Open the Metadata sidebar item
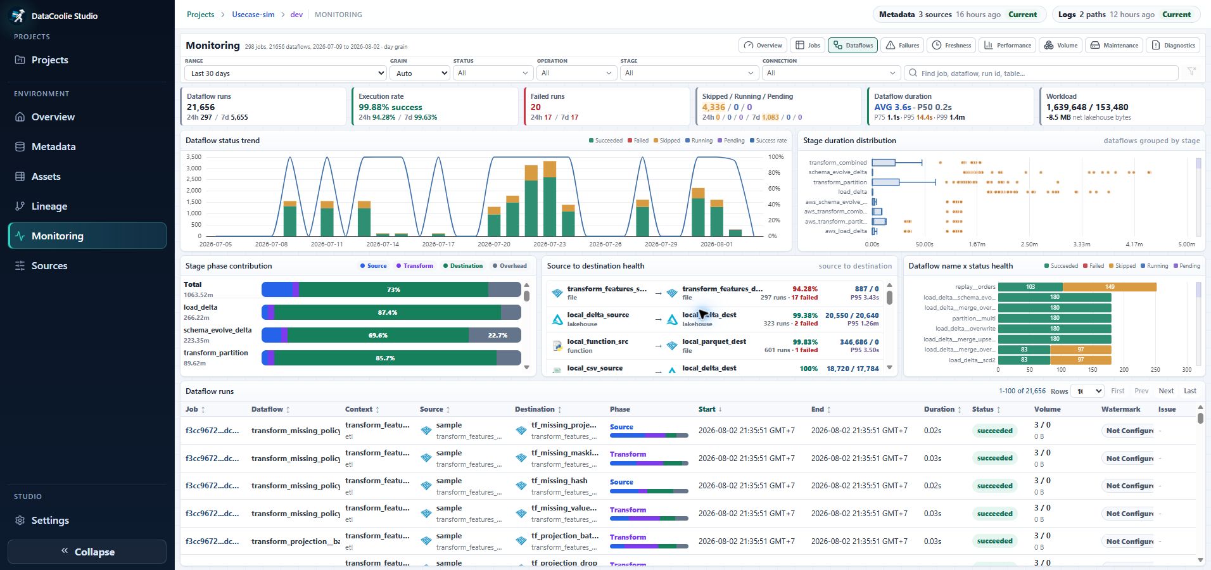 [x=87, y=147]
